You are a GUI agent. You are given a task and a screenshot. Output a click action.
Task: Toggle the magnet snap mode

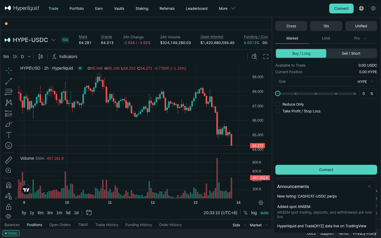9,185
